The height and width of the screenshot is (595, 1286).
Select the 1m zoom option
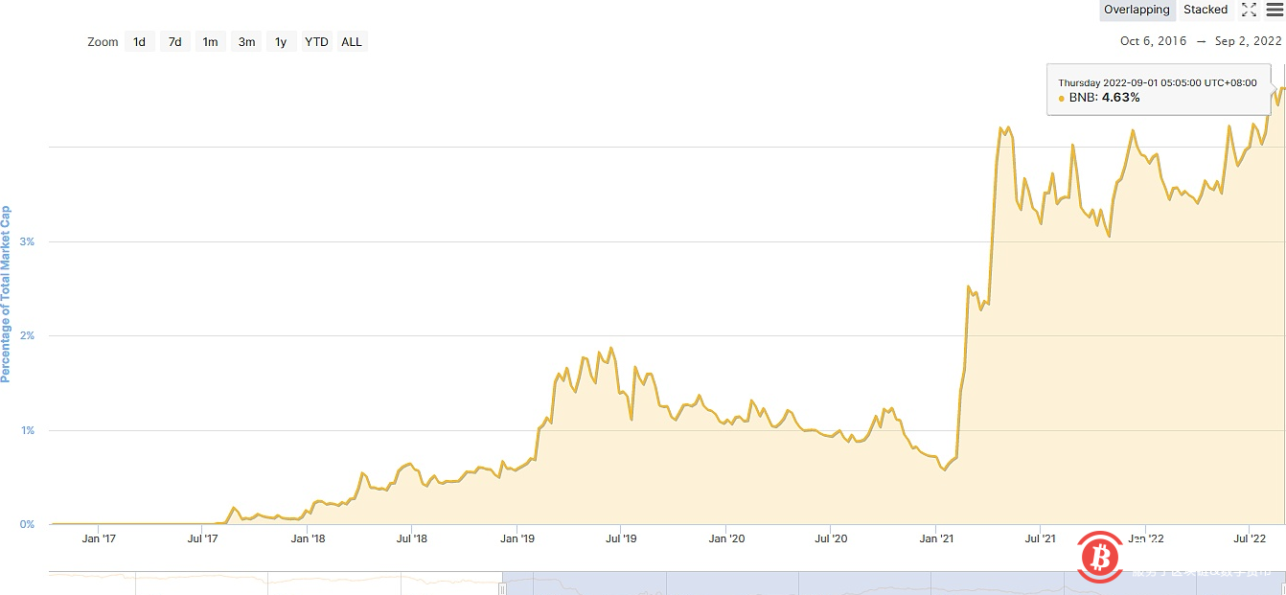210,41
